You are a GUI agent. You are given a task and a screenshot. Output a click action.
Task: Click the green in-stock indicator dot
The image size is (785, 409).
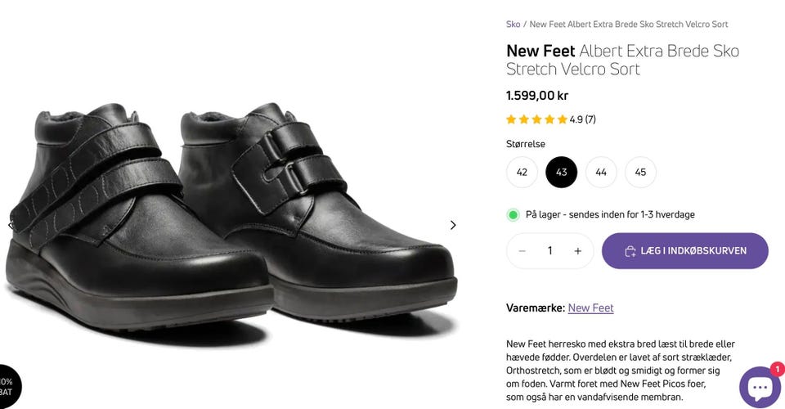514,215
